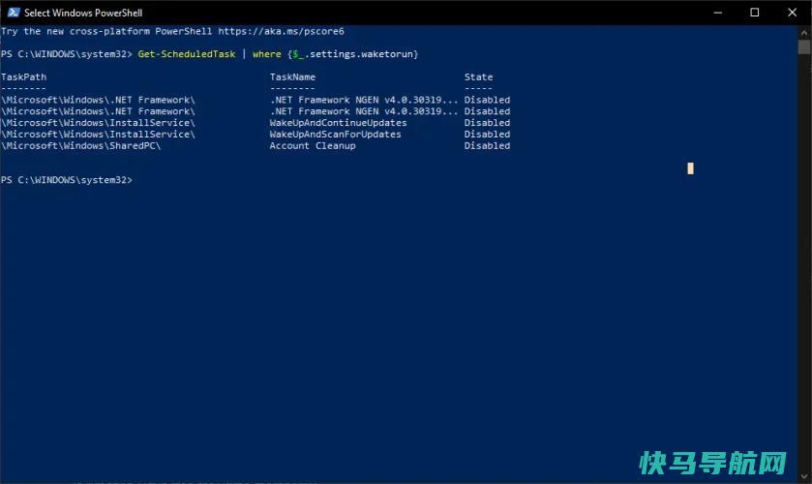Click the 'WakeUpAndScanForUpdates' task name
Viewport: 812px width, 484px height.
pyautogui.click(x=335, y=135)
